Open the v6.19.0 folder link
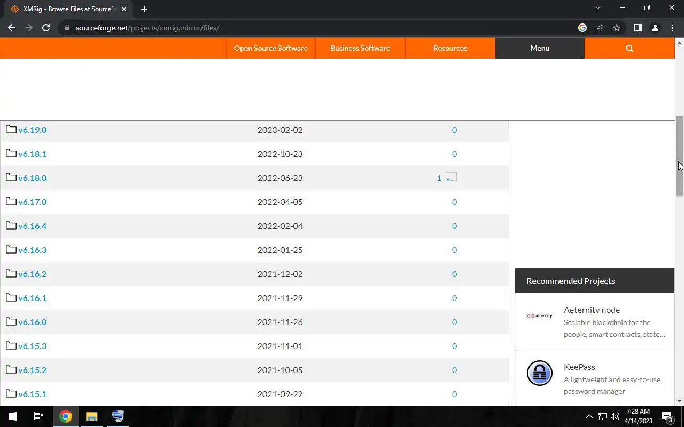The width and height of the screenshot is (684, 427). tap(32, 130)
